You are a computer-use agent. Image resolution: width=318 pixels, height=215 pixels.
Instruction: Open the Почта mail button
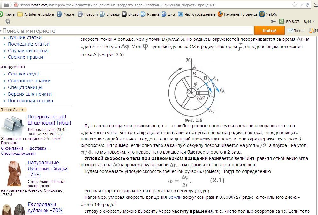pos(296,31)
